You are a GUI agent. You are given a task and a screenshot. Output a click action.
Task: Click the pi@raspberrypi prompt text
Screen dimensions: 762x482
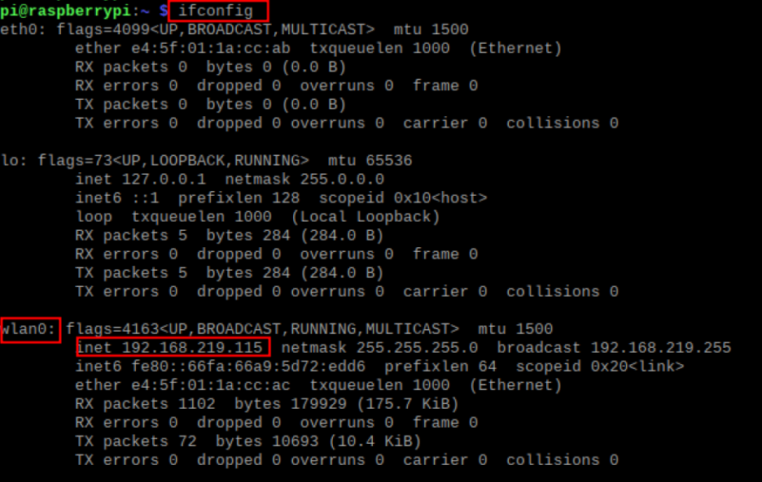coord(65,11)
